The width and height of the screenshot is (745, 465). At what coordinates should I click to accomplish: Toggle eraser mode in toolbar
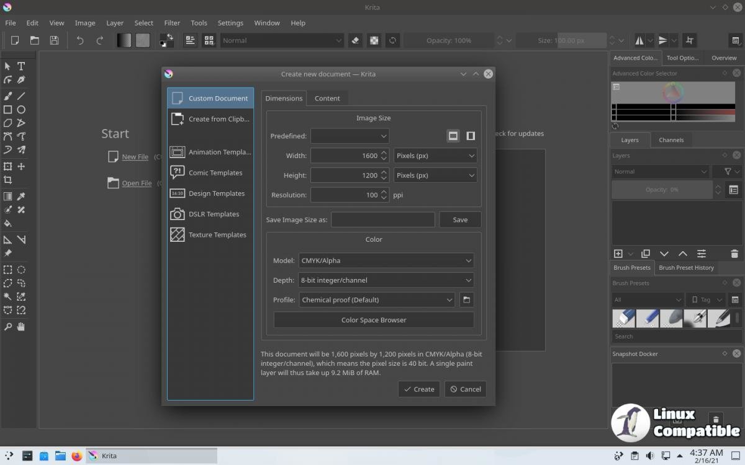pyautogui.click(x=355, y=40)
